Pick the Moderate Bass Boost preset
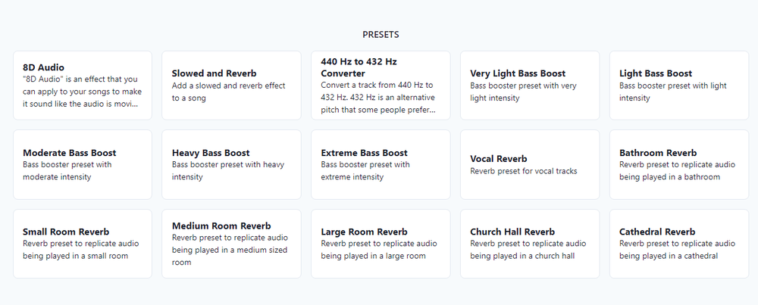758x305 pixels. pos(82,164)
